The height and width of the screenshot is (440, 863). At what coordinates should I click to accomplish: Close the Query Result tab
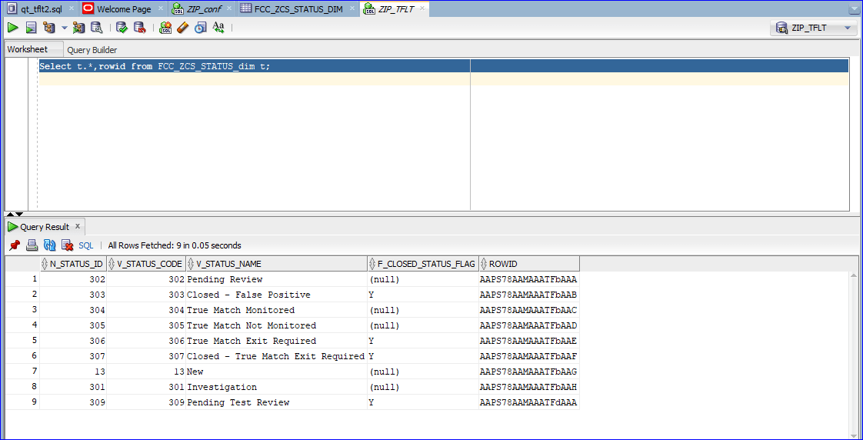tap(78, 226)
